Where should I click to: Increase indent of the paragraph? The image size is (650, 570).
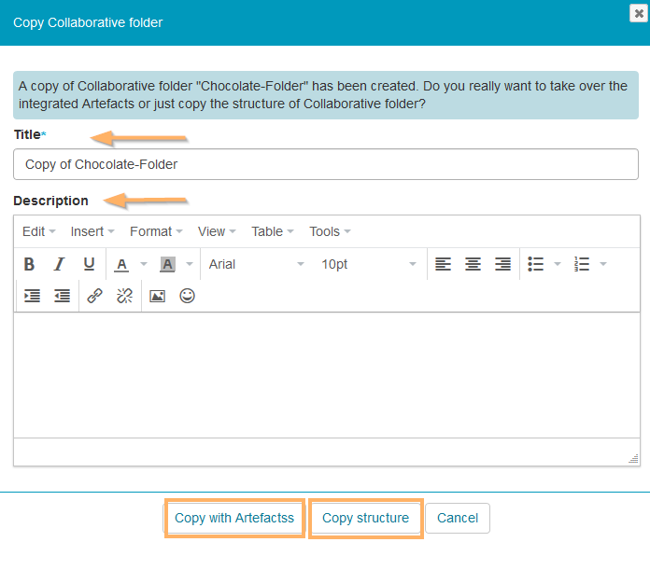pos(33,296)
